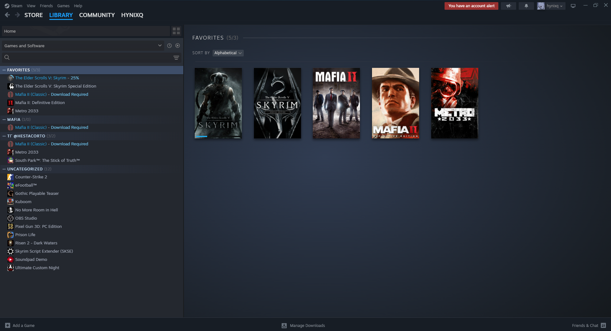
Task: Open Sort By Alphabetical dropdown
Action: pos(228,53)
